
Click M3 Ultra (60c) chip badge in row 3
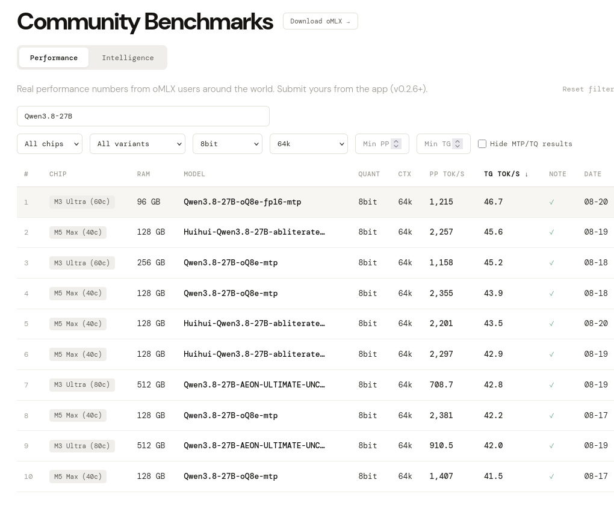pyautogui.click(x=82, y=263)
